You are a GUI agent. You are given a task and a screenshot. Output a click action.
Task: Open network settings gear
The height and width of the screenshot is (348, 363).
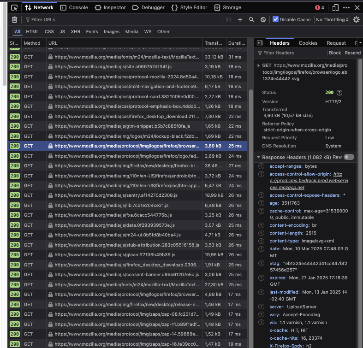click(356, 19)
